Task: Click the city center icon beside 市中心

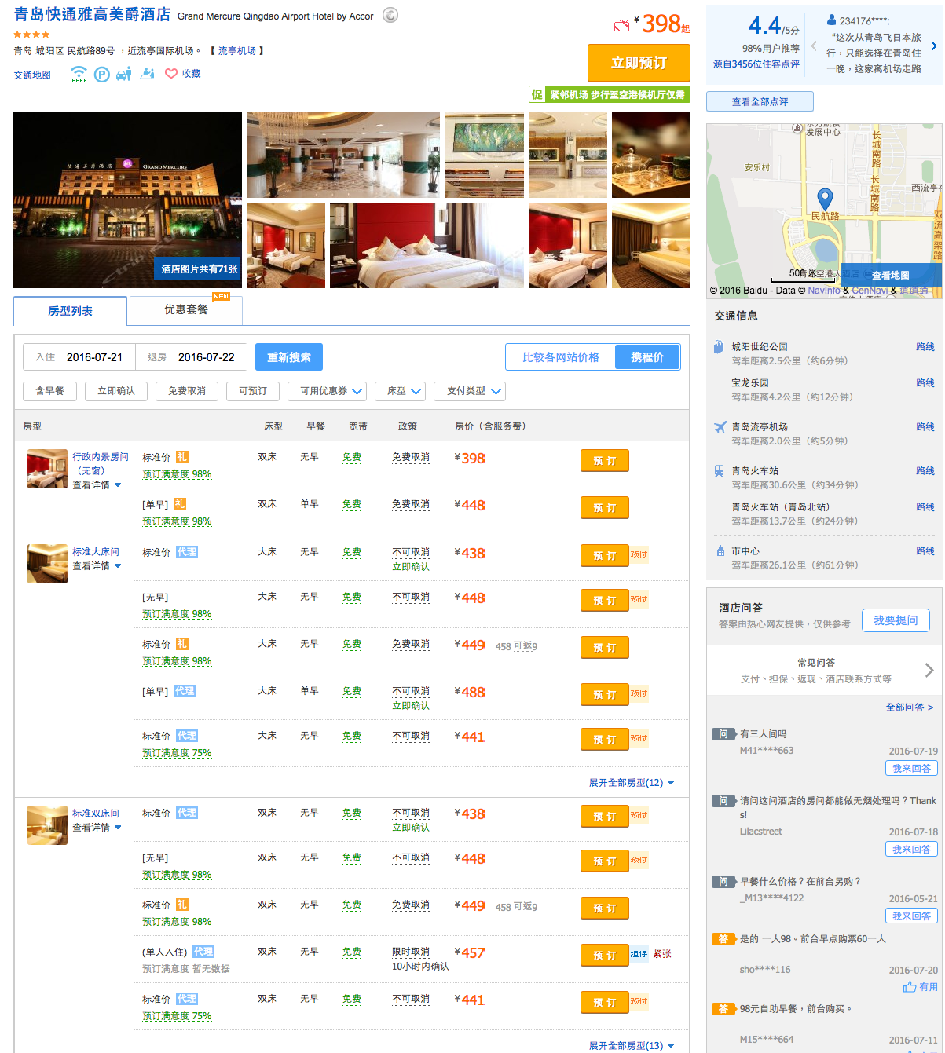Action: pyautogui.click(x=720, y=551)
